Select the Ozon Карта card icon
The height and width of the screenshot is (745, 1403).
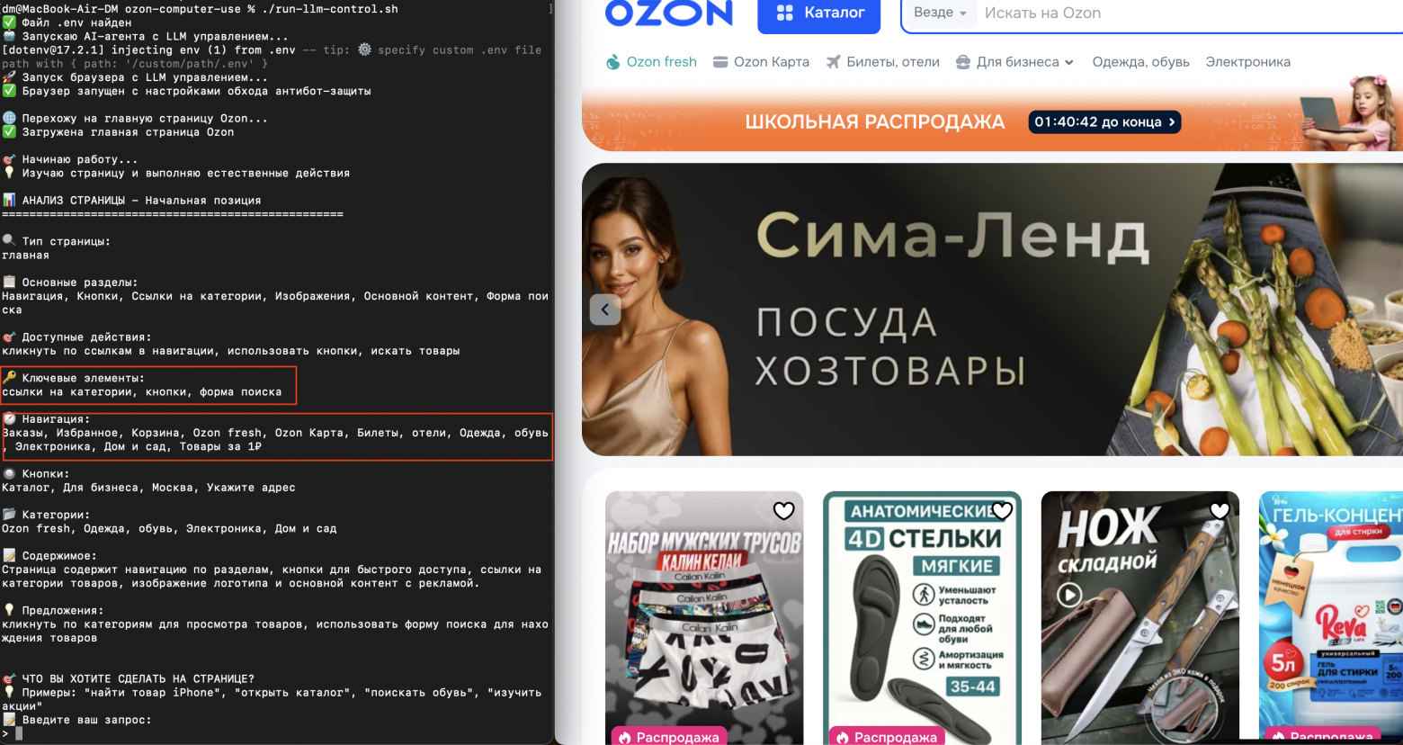[719, 61]
